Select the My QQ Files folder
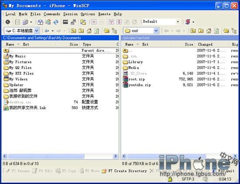 (17, 67)
